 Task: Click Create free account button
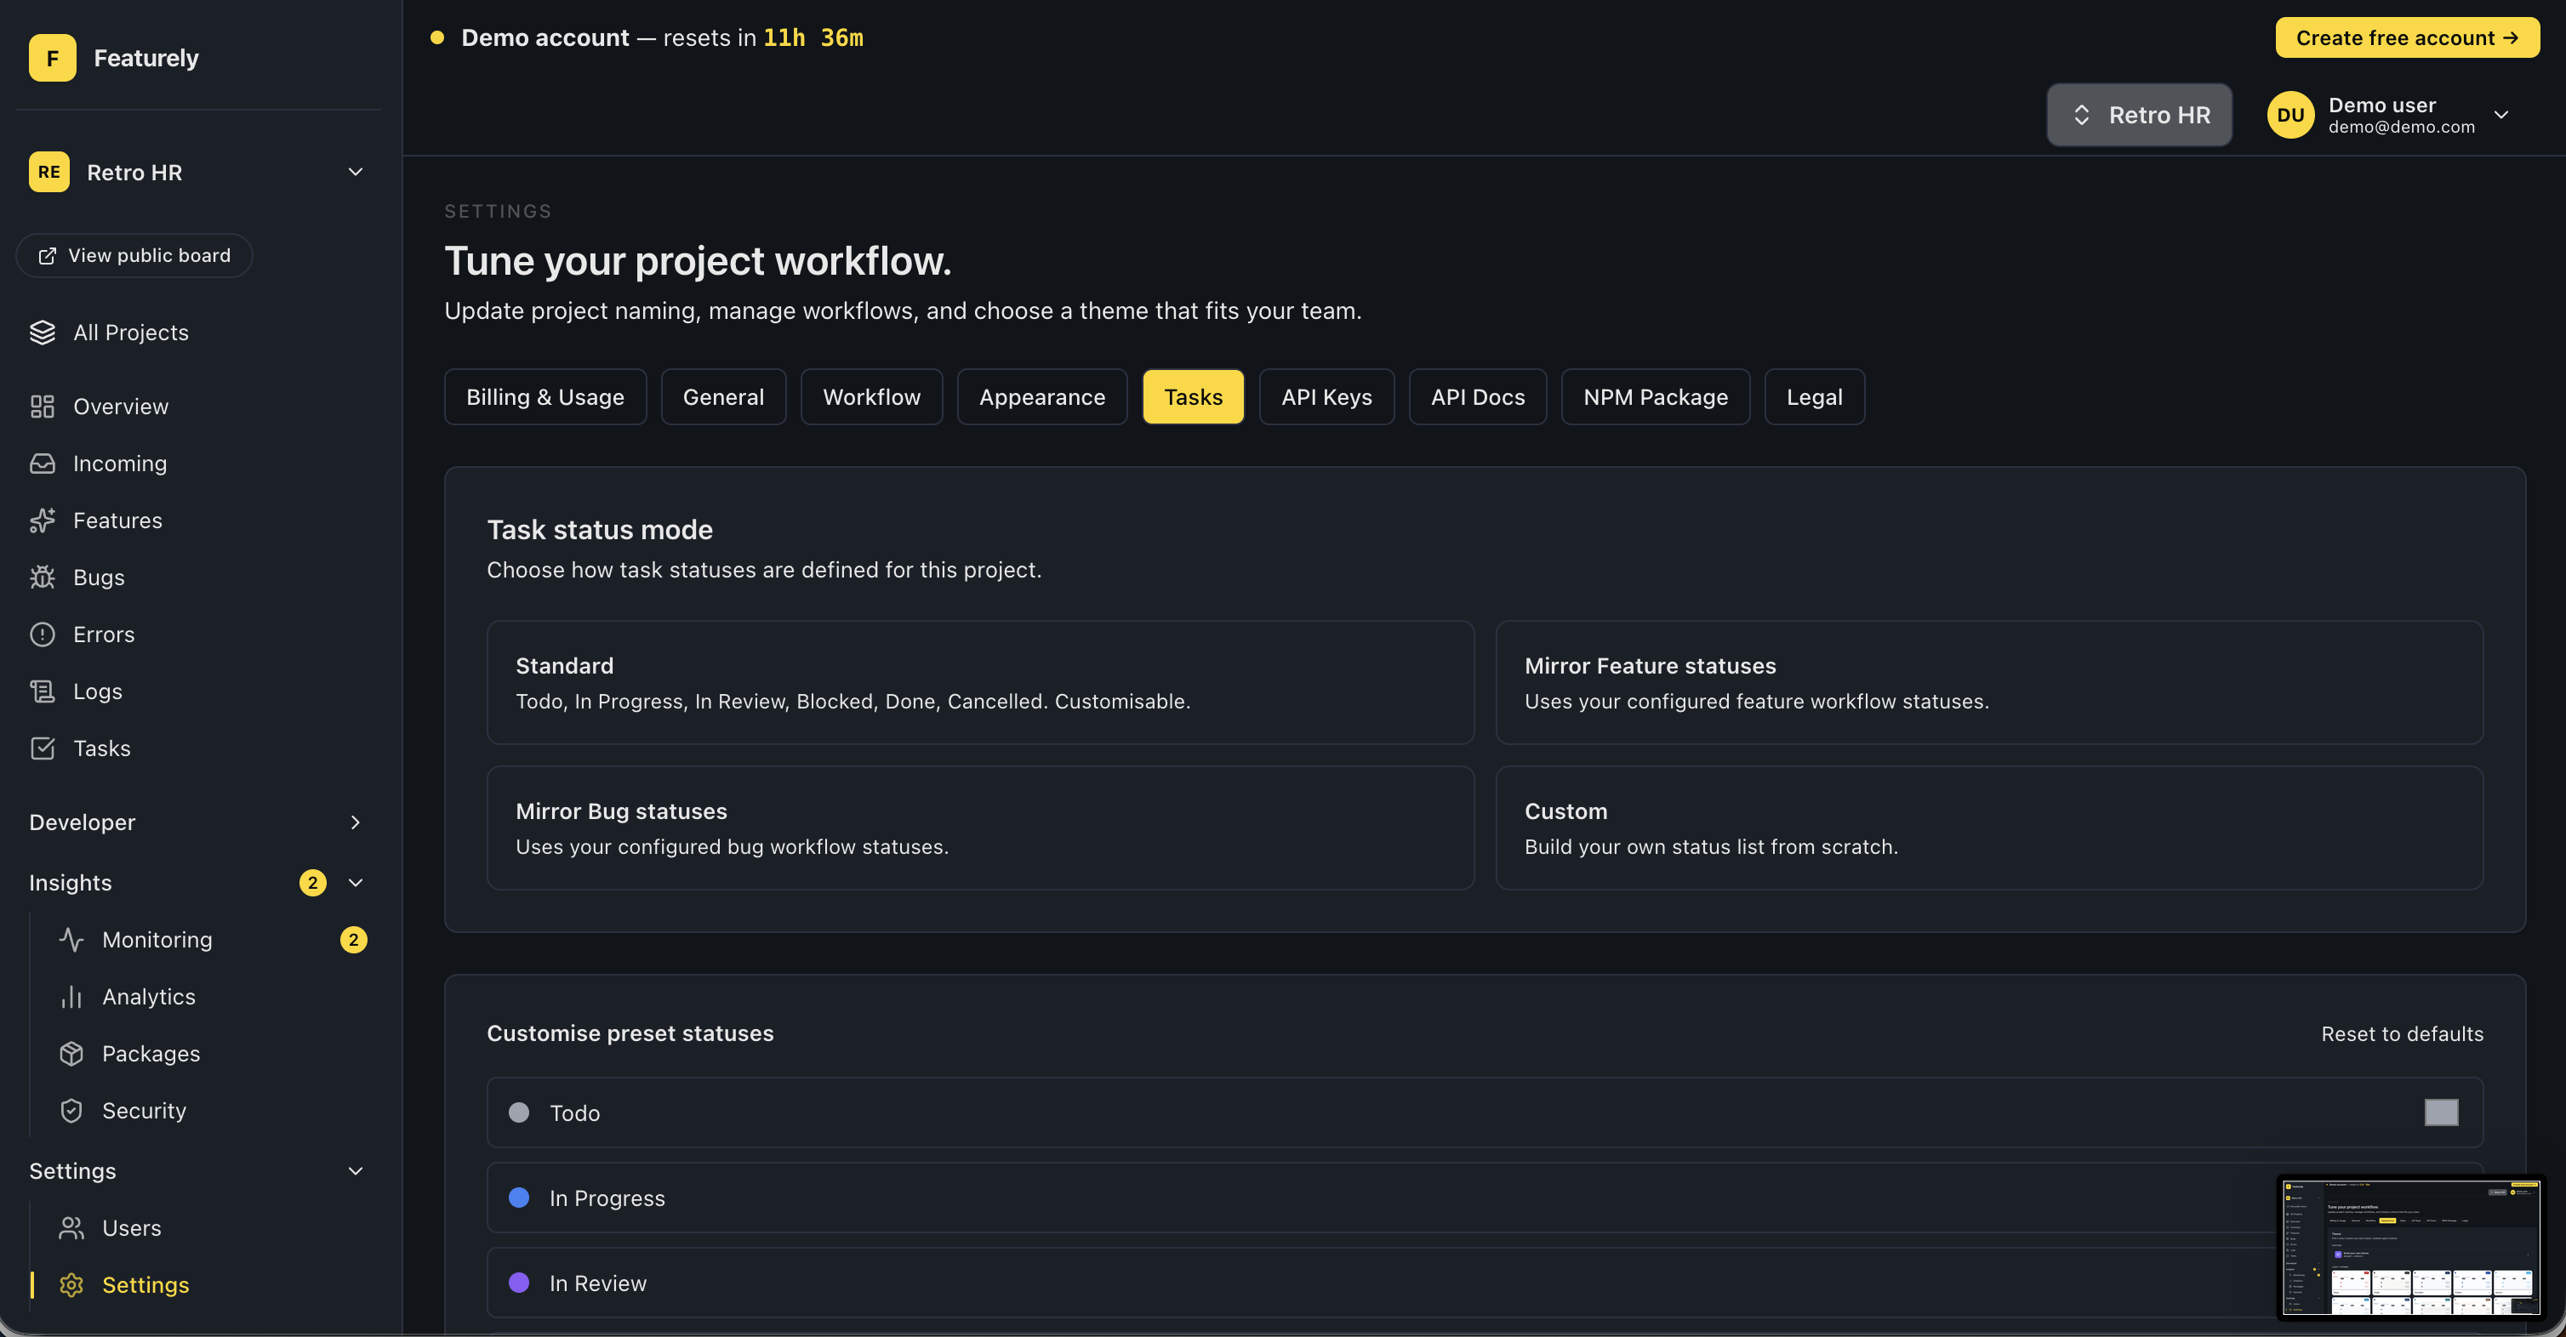[x=2406, y=37]
